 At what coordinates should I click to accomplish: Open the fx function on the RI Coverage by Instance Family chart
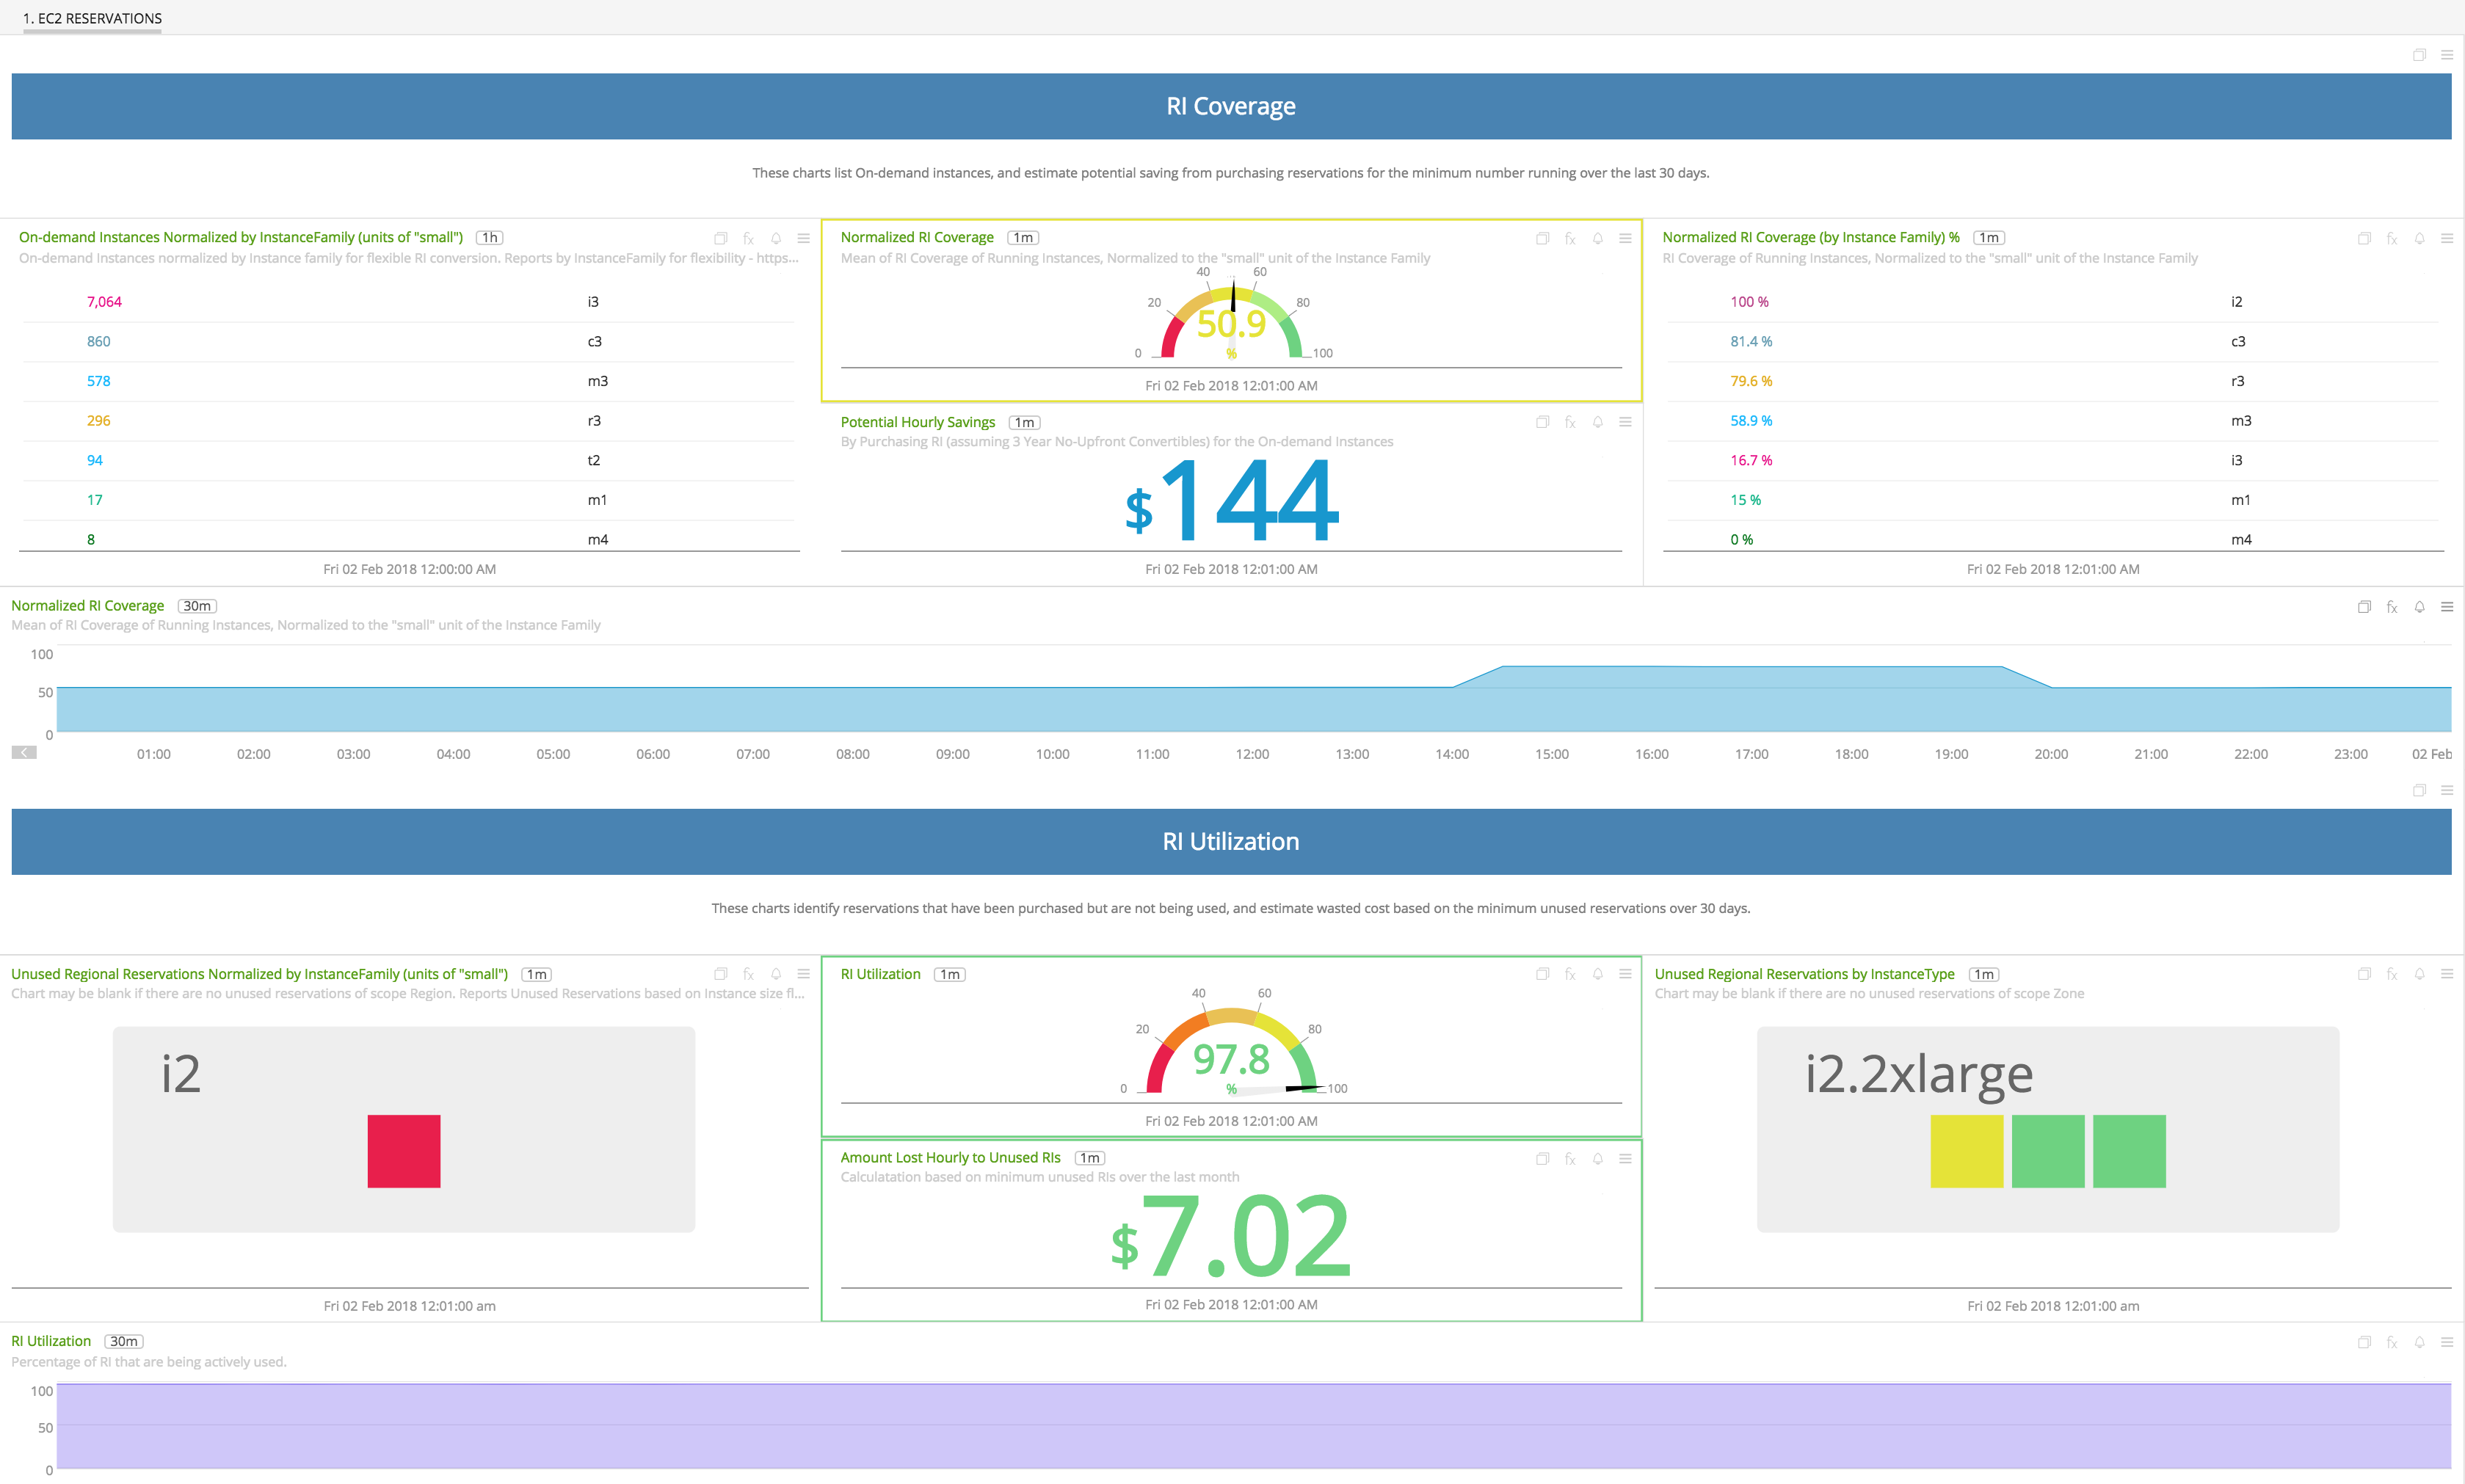pyautogui.click(x=2392, y=239)
